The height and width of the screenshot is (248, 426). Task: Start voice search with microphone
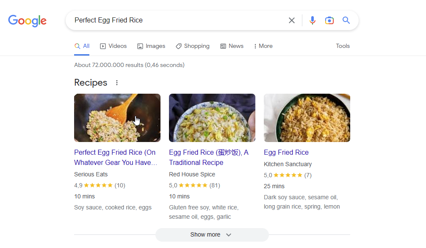tap(313, 20)
